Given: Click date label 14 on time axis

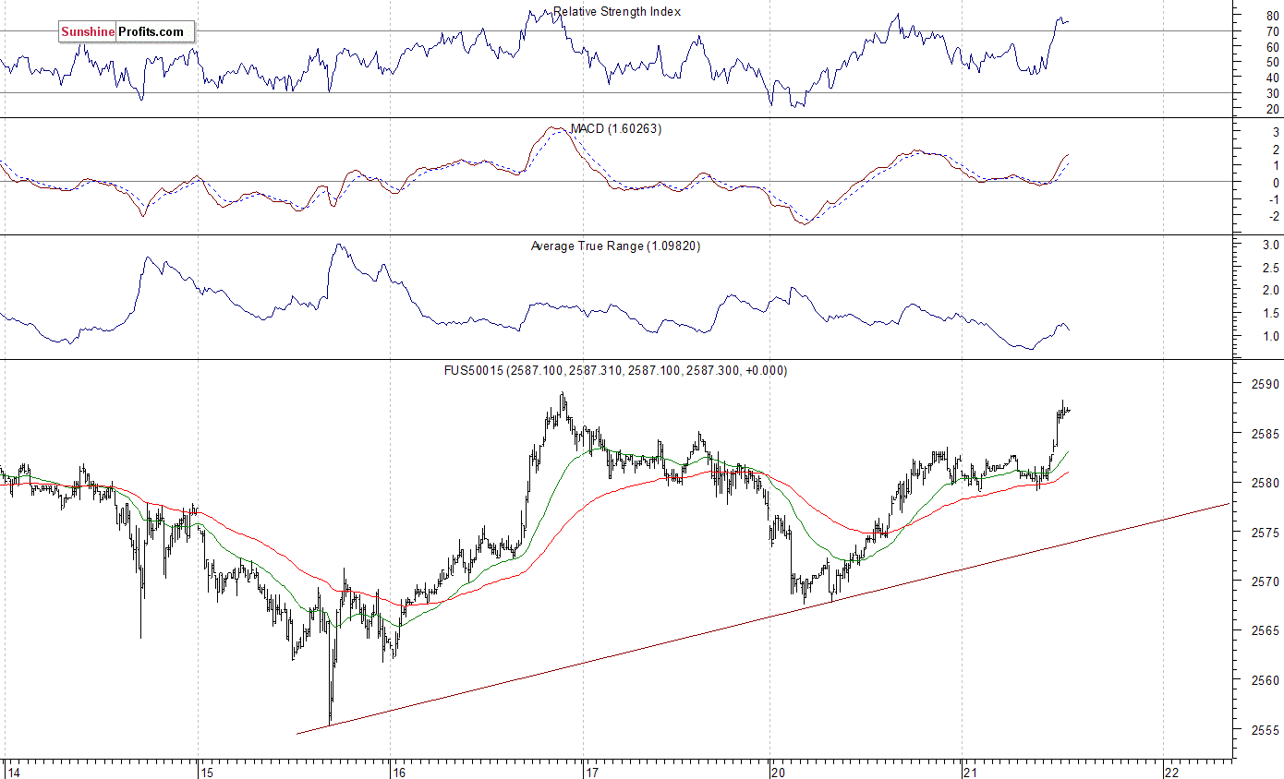Looking at the screenshot, I should [13, 772].
